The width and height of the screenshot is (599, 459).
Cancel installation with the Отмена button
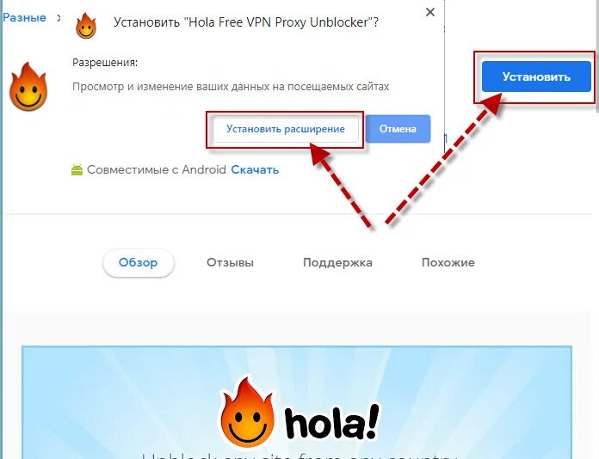click(398, 129)
